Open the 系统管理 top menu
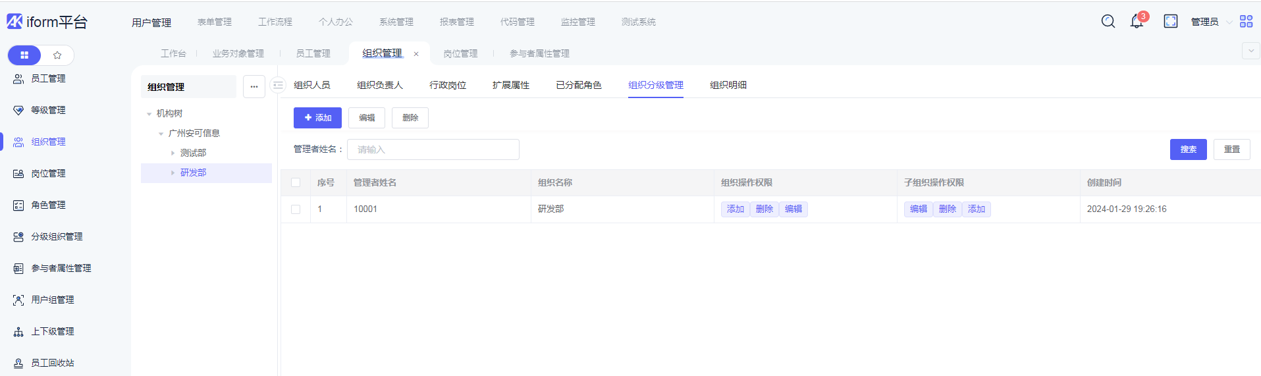 coord(396,22)
